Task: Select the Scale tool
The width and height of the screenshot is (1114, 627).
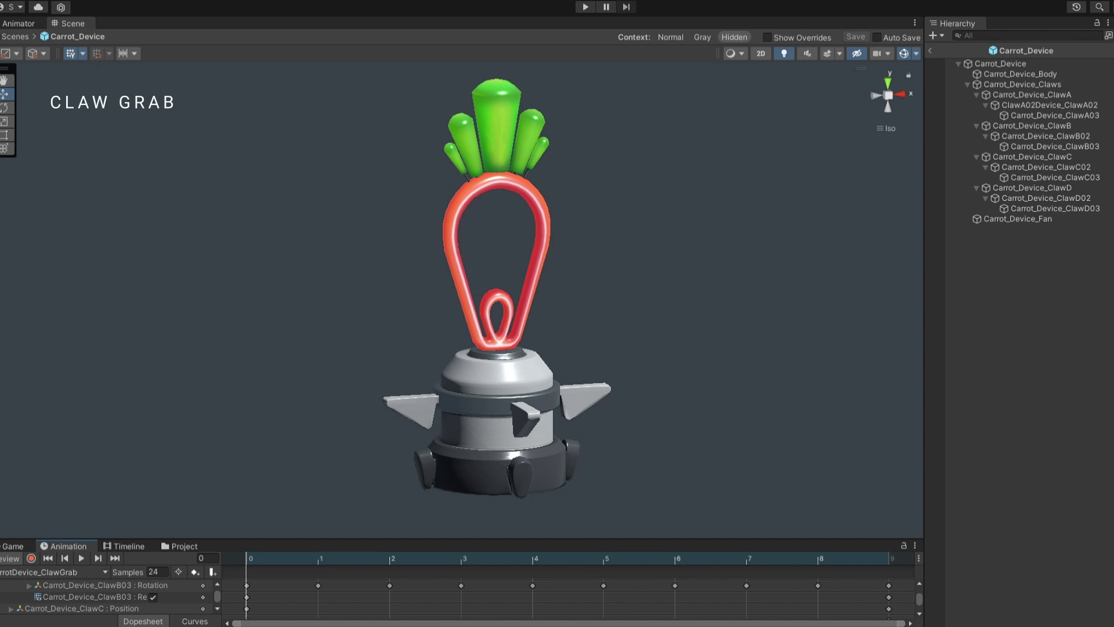Action: 5,121
